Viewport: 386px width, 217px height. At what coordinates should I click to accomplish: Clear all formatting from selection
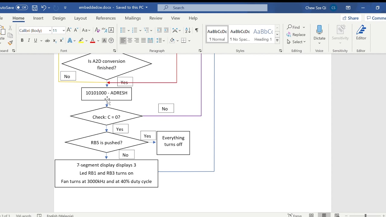point(97,30)
